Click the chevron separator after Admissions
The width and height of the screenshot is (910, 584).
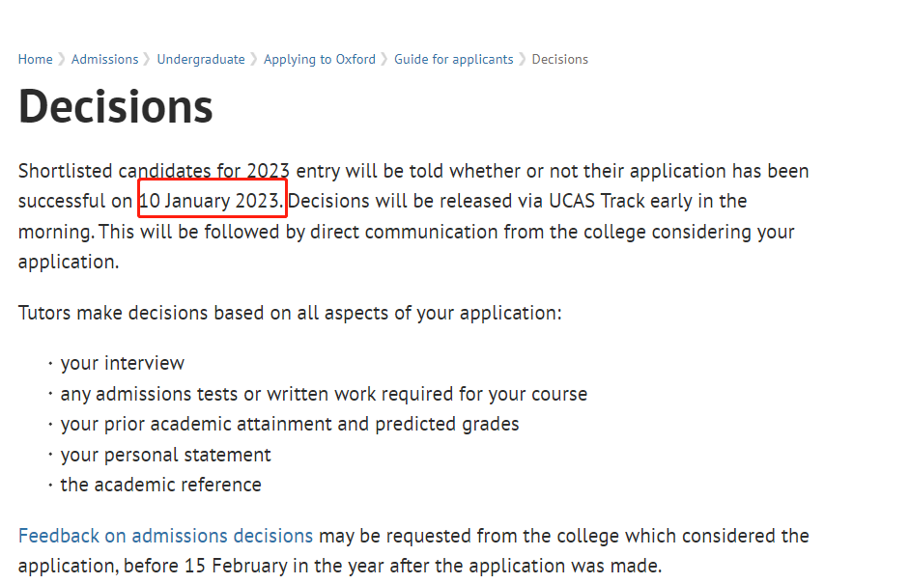click(148, 59)
